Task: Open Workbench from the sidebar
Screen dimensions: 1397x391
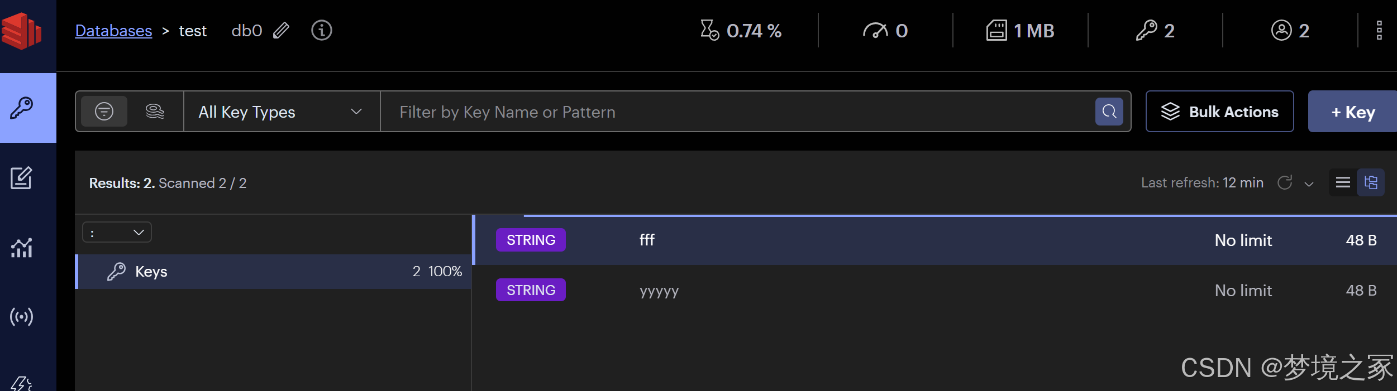Action: coord(22,178)
